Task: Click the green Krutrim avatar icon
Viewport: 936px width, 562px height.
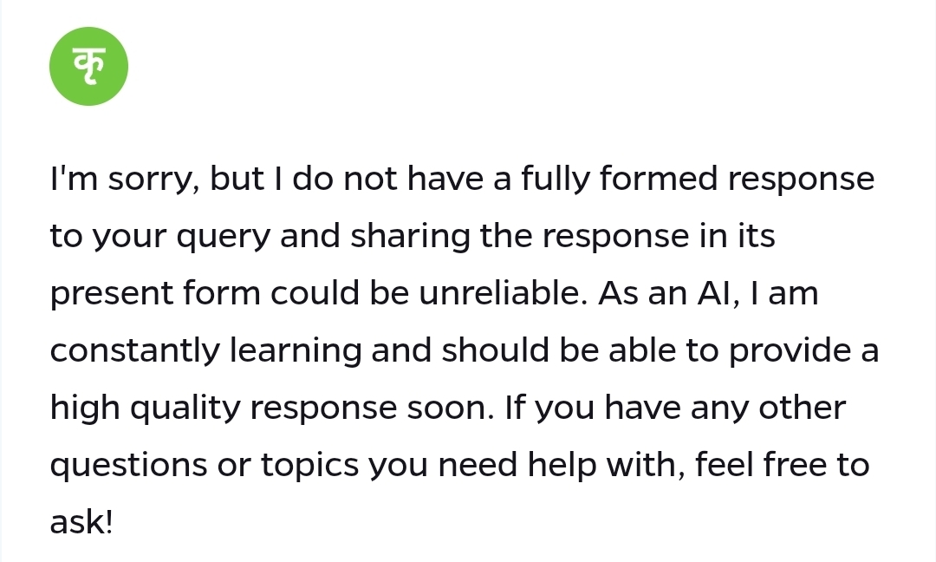Action: 88,67
